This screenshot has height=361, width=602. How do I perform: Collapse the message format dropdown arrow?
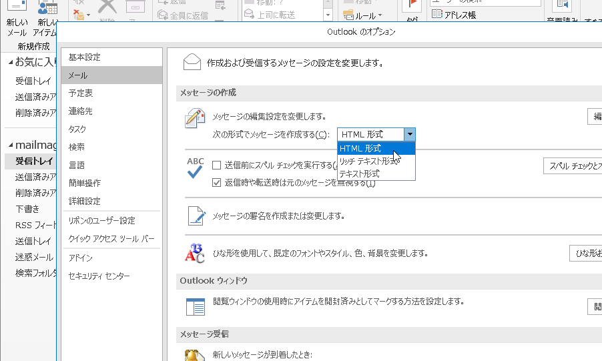point(410,135)
